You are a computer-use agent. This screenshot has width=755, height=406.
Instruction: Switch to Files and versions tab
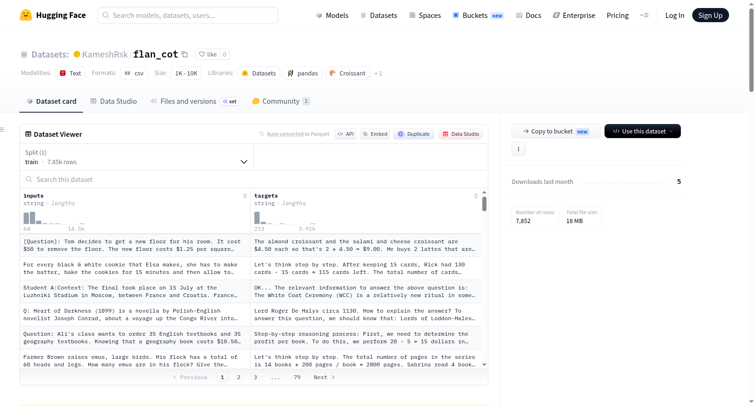pos(194,101)
